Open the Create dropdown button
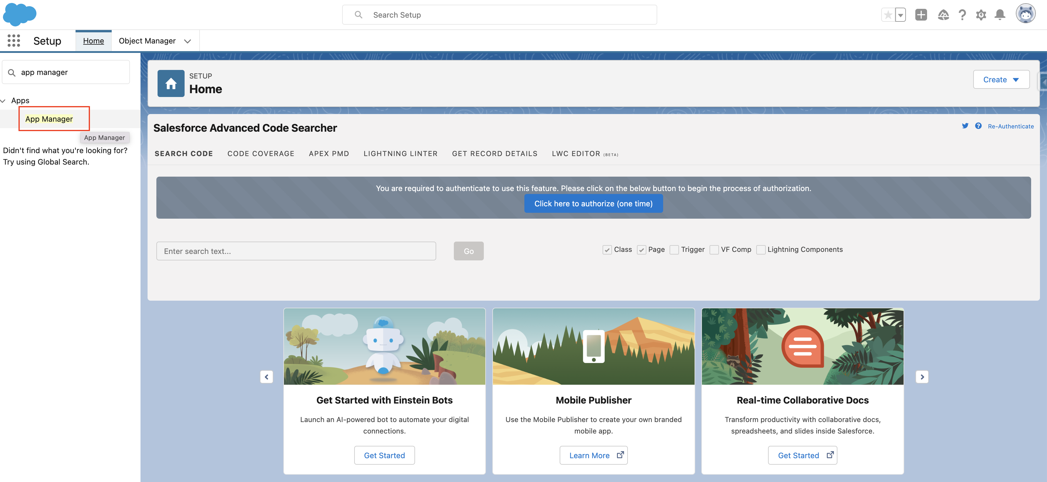Image resolution: width=1047 pixels, height=482 pixels. (x=1001, y=80)
